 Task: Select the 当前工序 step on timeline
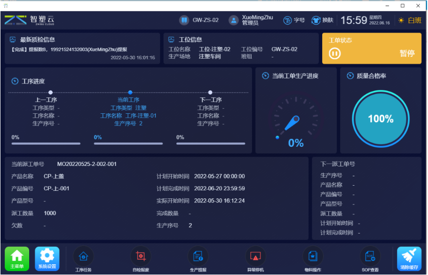click(130, 93)
